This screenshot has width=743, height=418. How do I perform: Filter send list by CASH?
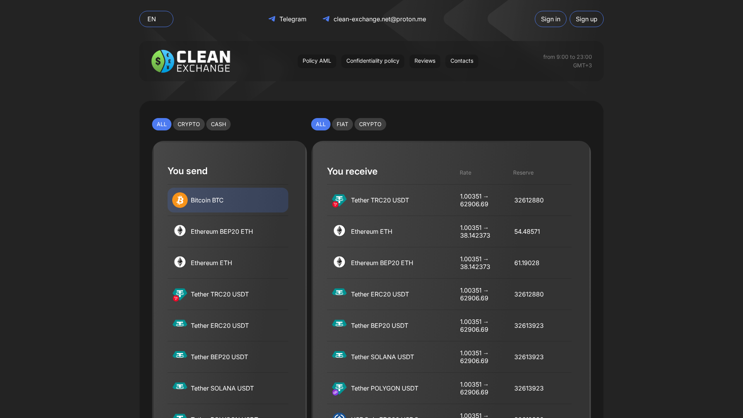[218, 124]
